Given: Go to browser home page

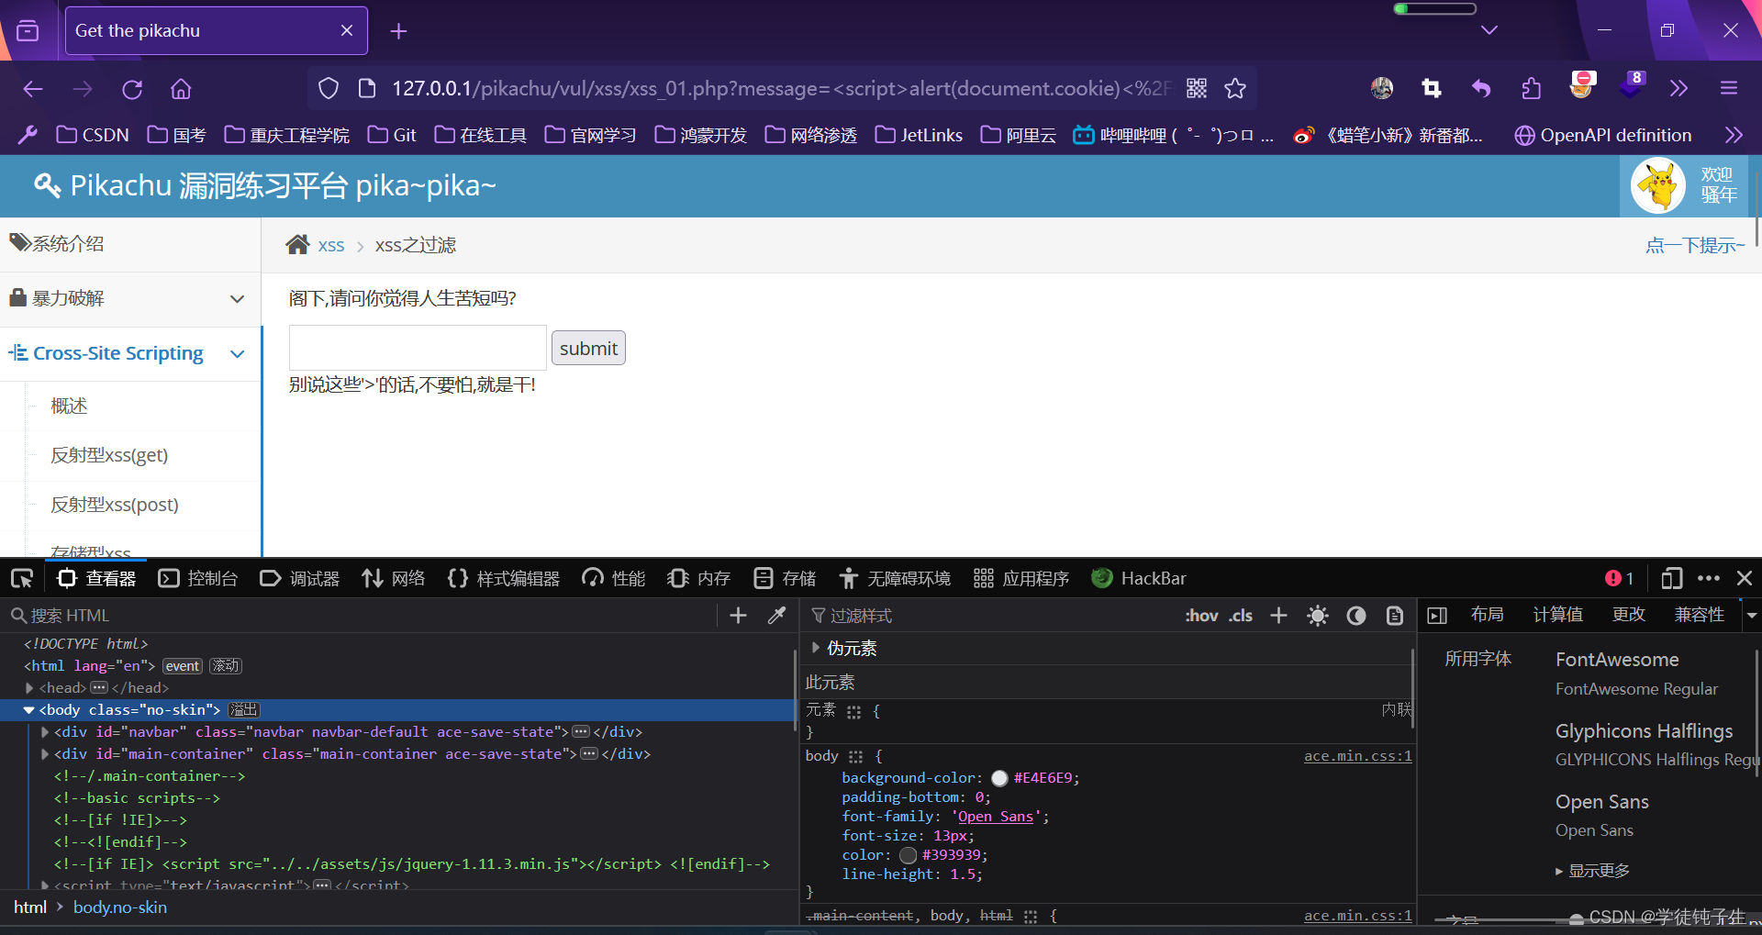Looking at the screenshot, I should coord(181,89).
